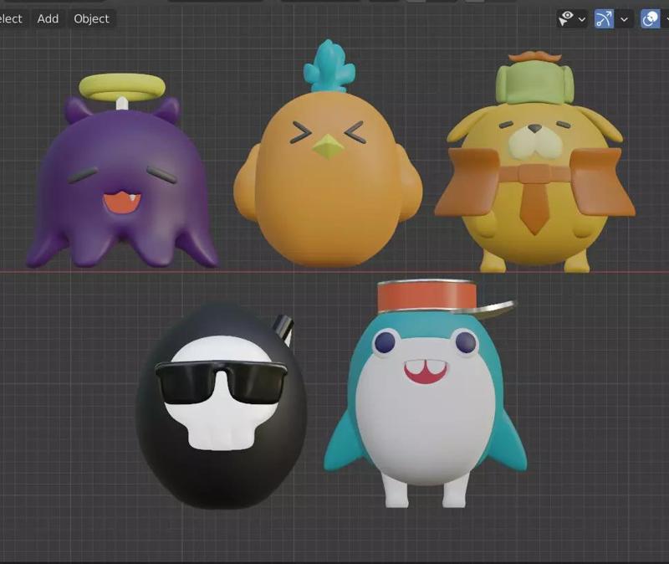Click the Object Types Visibility eye icon
Image resolution: width=669 pixels, height=564 pixels.
pos(567,18)
